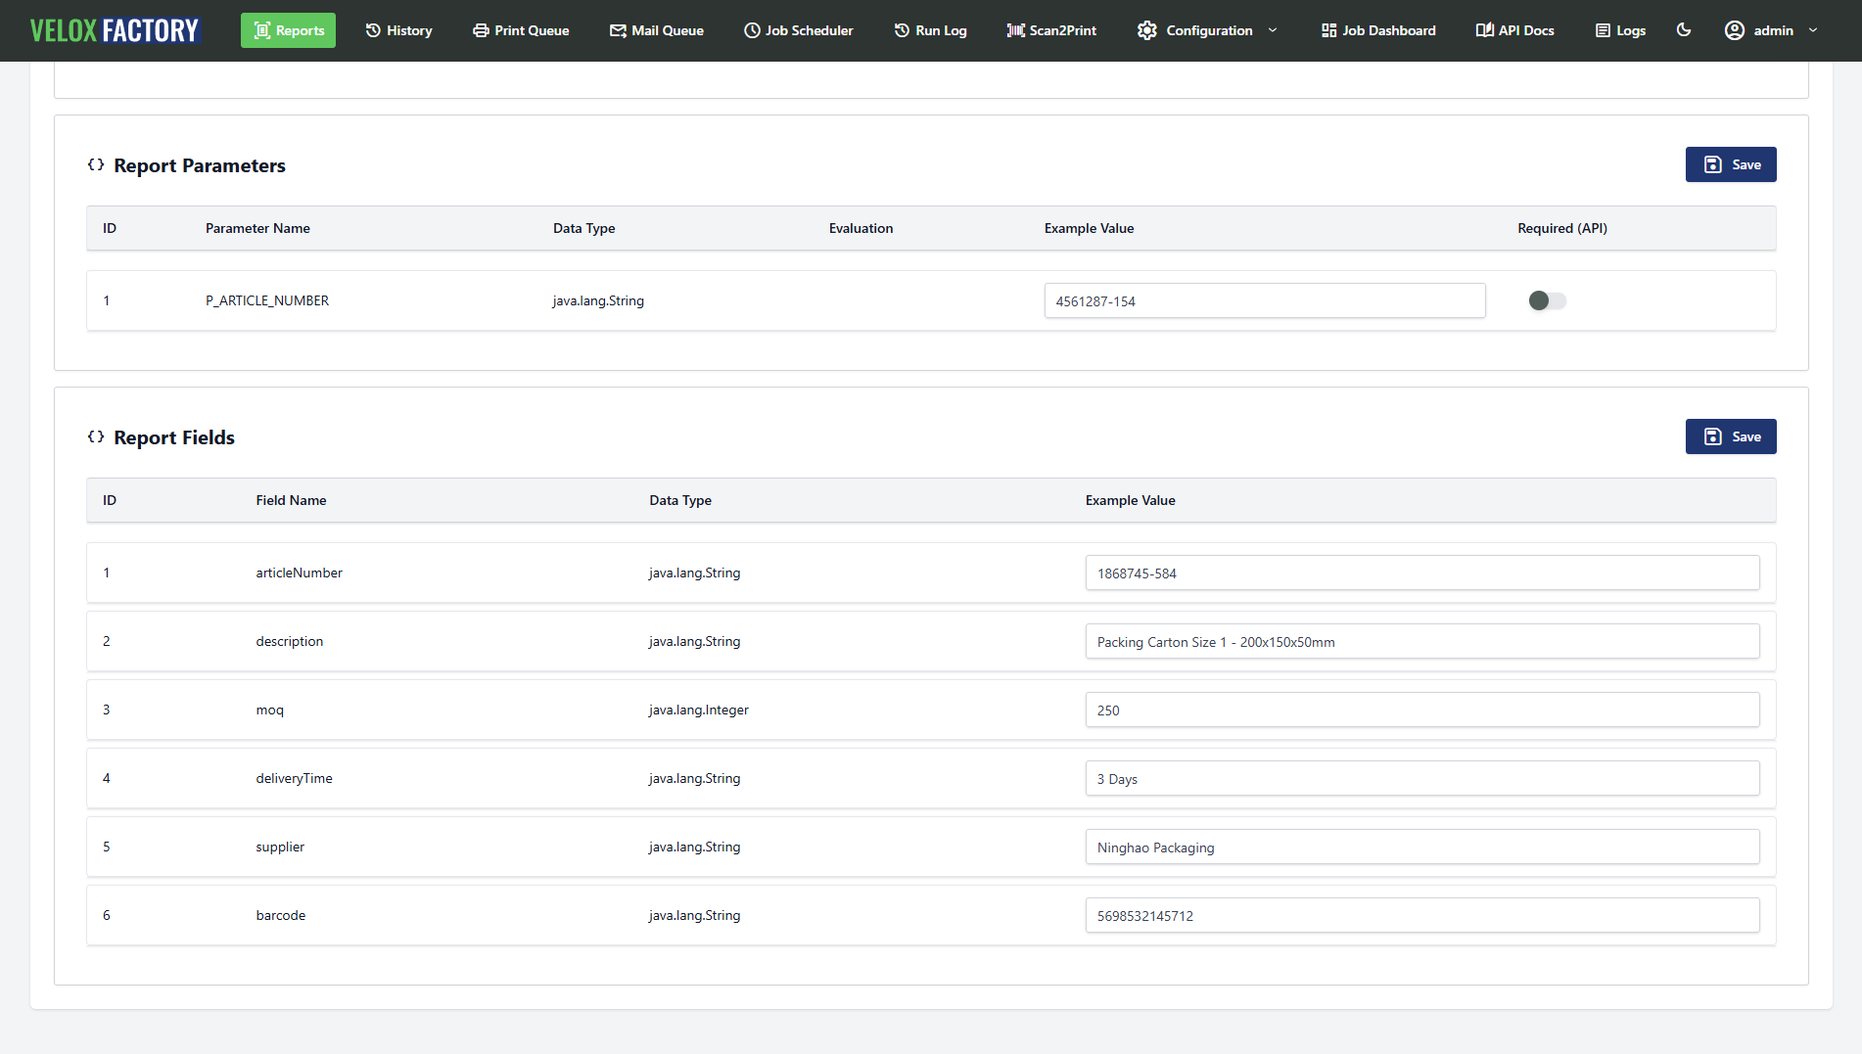1862x1054 pixels.
Task: Click the Evaluation column header
Action: (861, 228)
